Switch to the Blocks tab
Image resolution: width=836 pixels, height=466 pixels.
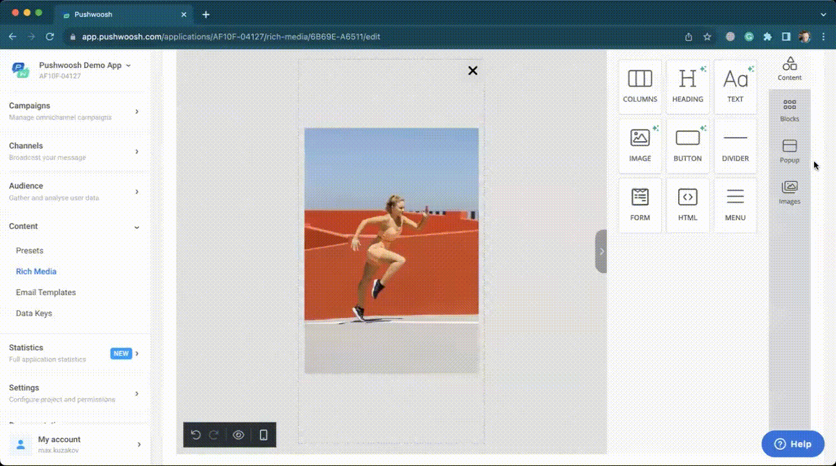(x=789, y=111)
